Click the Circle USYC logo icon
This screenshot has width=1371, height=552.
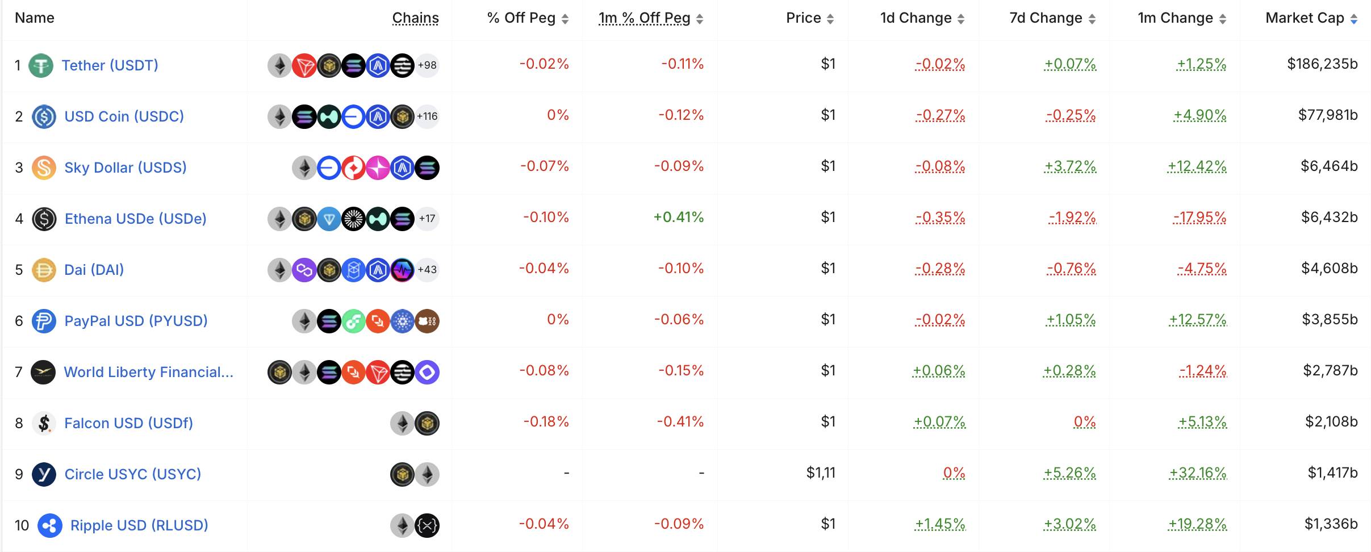(x=44, y=474)
